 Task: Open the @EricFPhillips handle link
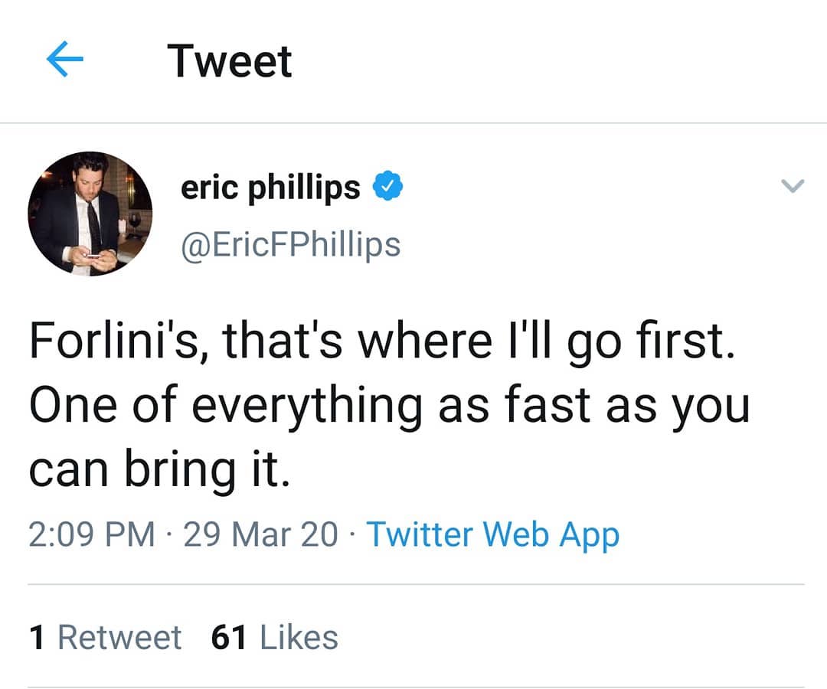290,244
